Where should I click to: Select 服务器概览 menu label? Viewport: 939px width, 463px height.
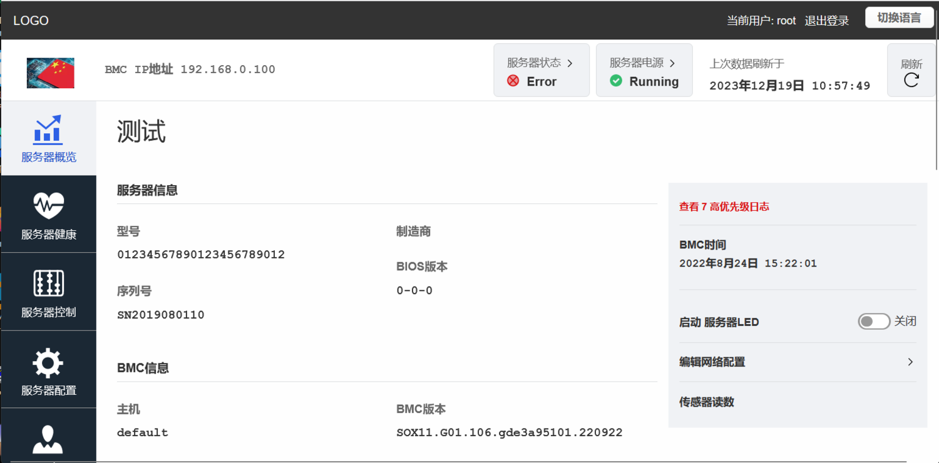[49, 157]
